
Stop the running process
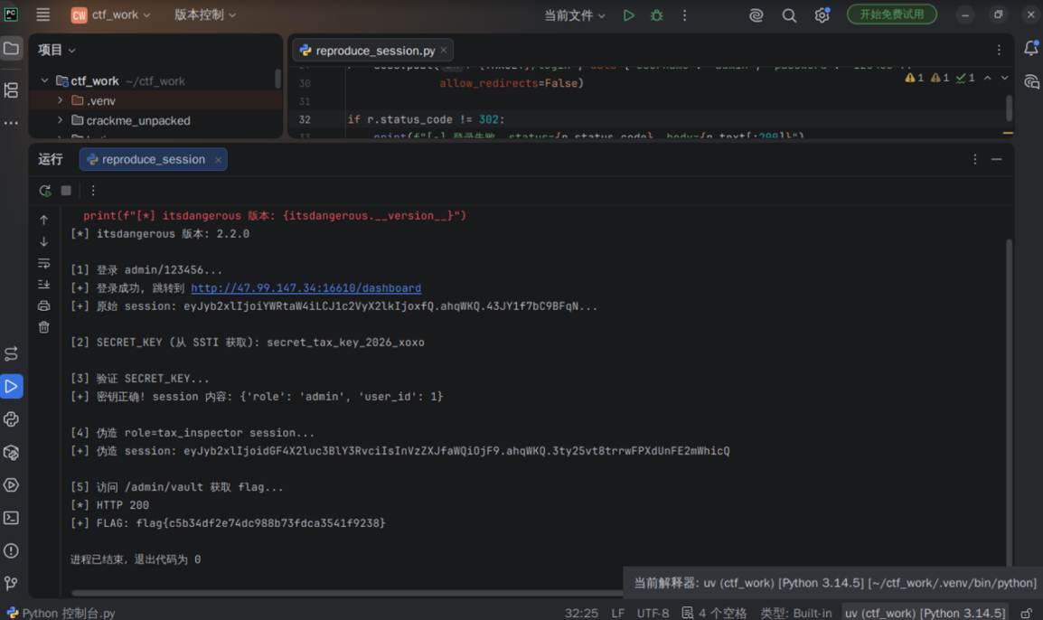tap(66, 191)
